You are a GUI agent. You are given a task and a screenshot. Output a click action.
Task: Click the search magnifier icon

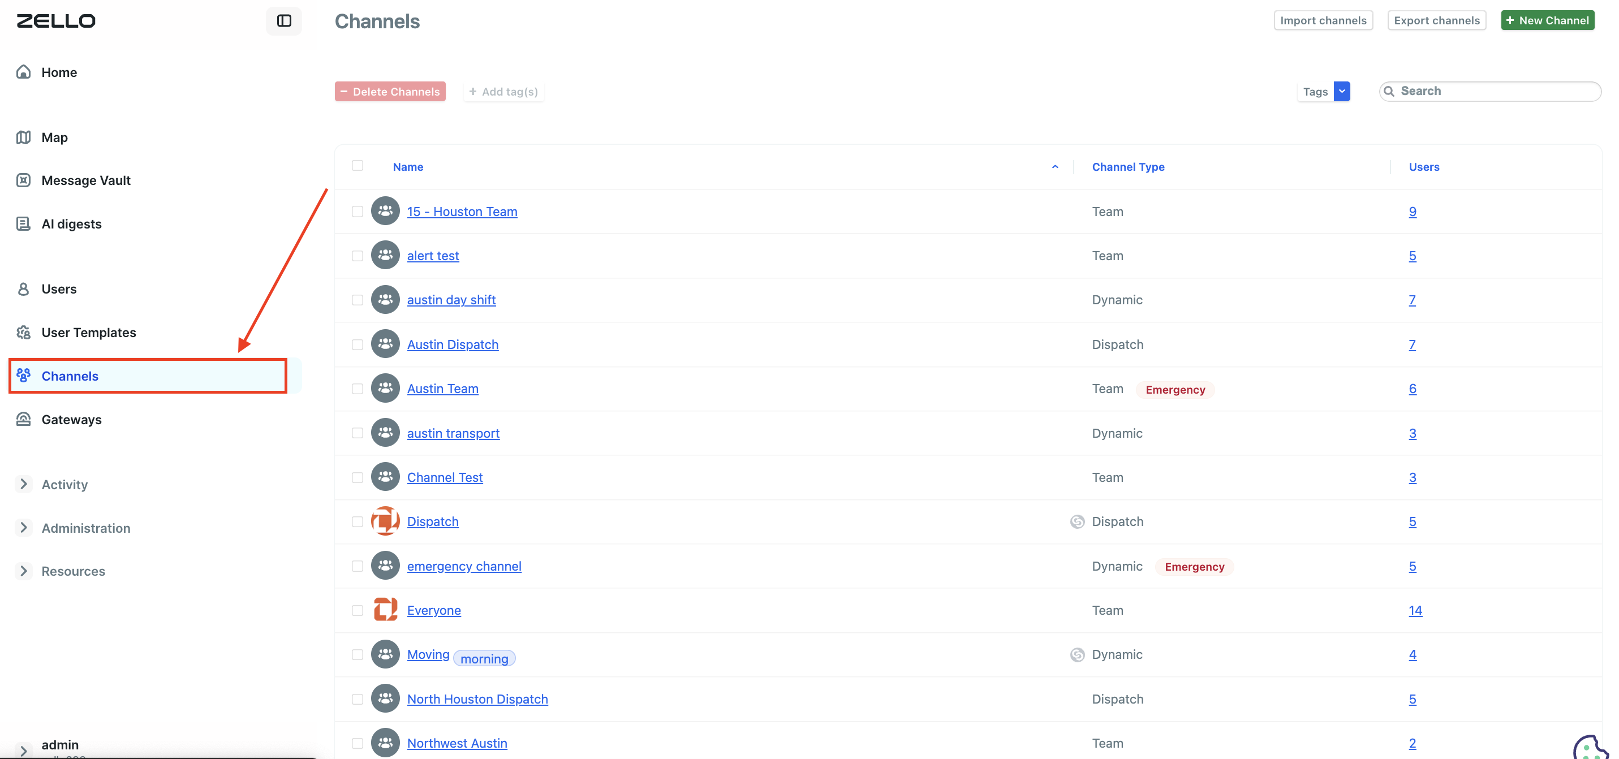pyautogui.click(x=1389, y=91)
